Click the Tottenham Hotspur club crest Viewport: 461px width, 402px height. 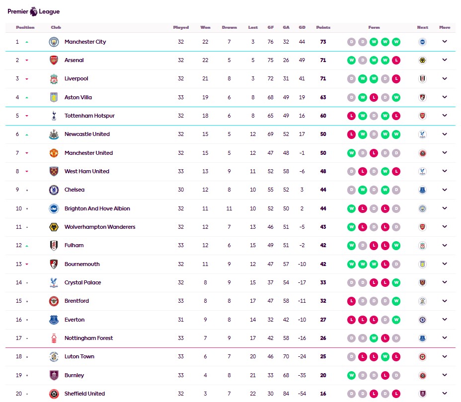pyautogui.click(x=54, y=116)
